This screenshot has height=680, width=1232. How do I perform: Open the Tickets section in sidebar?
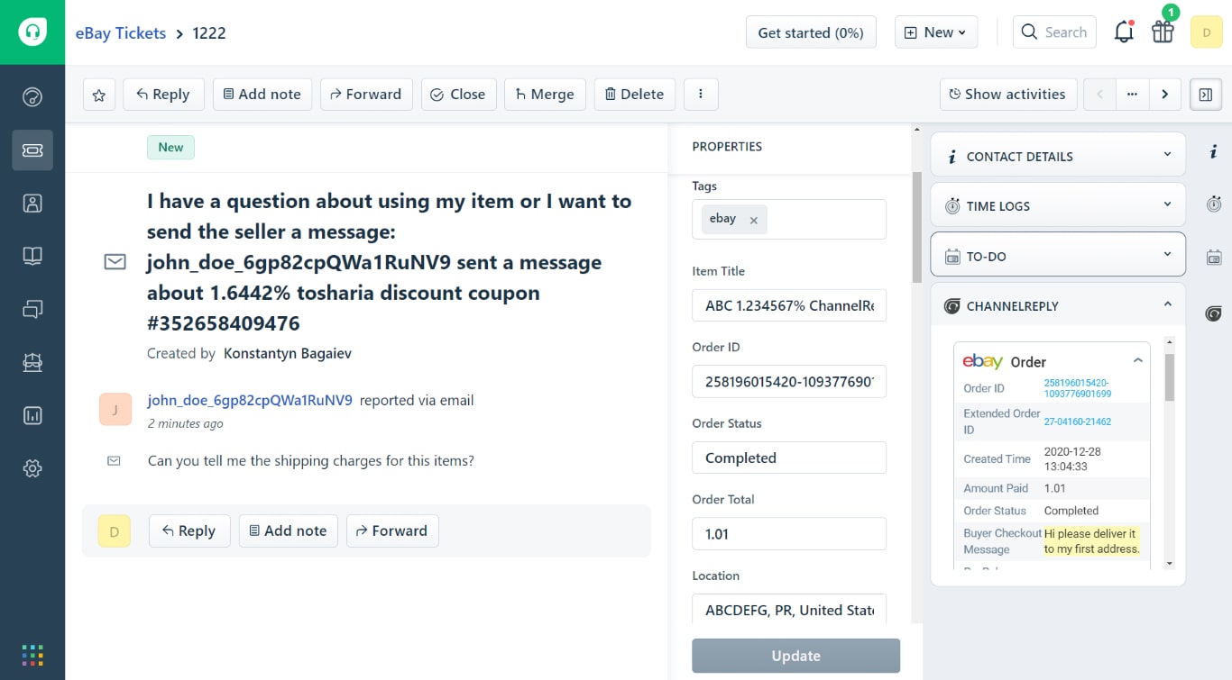(32, 150)
